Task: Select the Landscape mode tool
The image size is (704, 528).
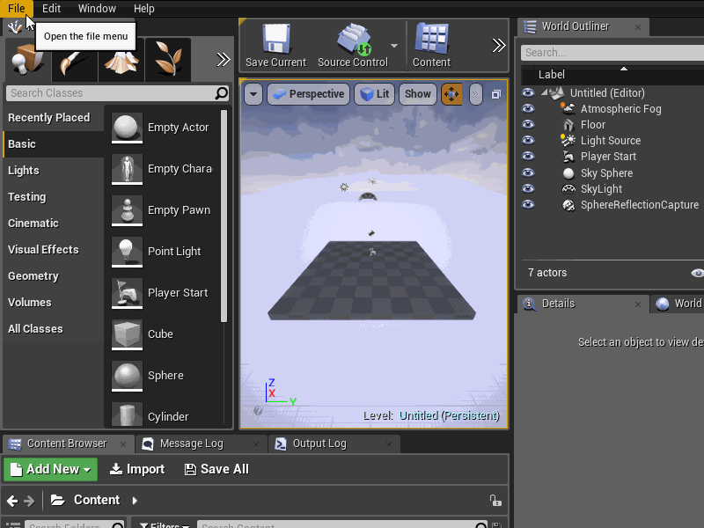Action: coord(121,60)
